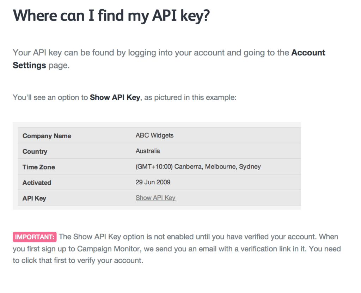
Task: Click the Australia value
Action: (x=148, y=151)
